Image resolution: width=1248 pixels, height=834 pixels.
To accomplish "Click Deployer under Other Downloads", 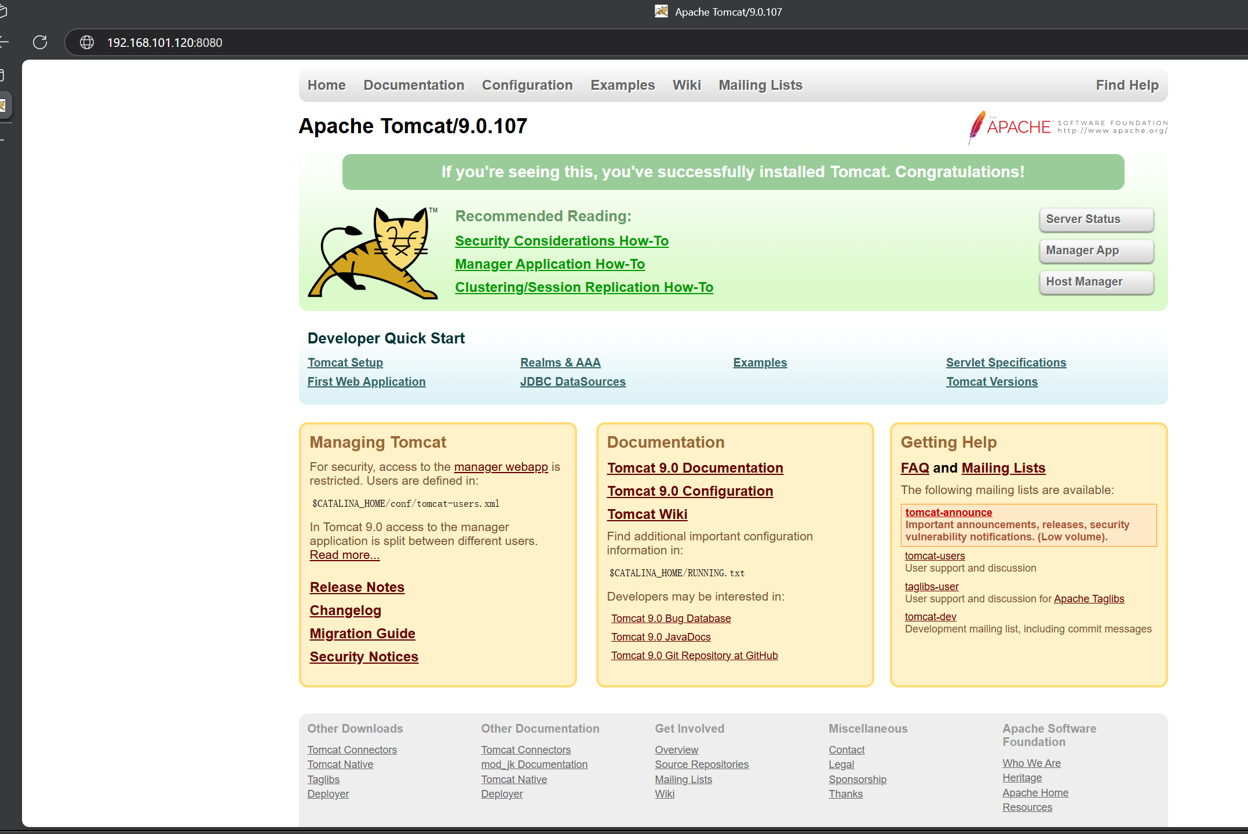I will pos(328,794).
